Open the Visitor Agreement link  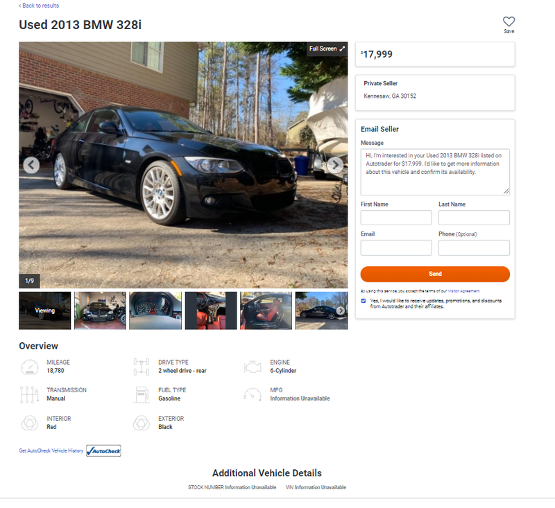tap(463, 291)
